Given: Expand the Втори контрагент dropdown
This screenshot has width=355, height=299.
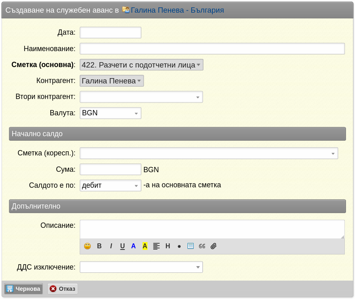Looking at the screenshot, I should coord(141,97).
